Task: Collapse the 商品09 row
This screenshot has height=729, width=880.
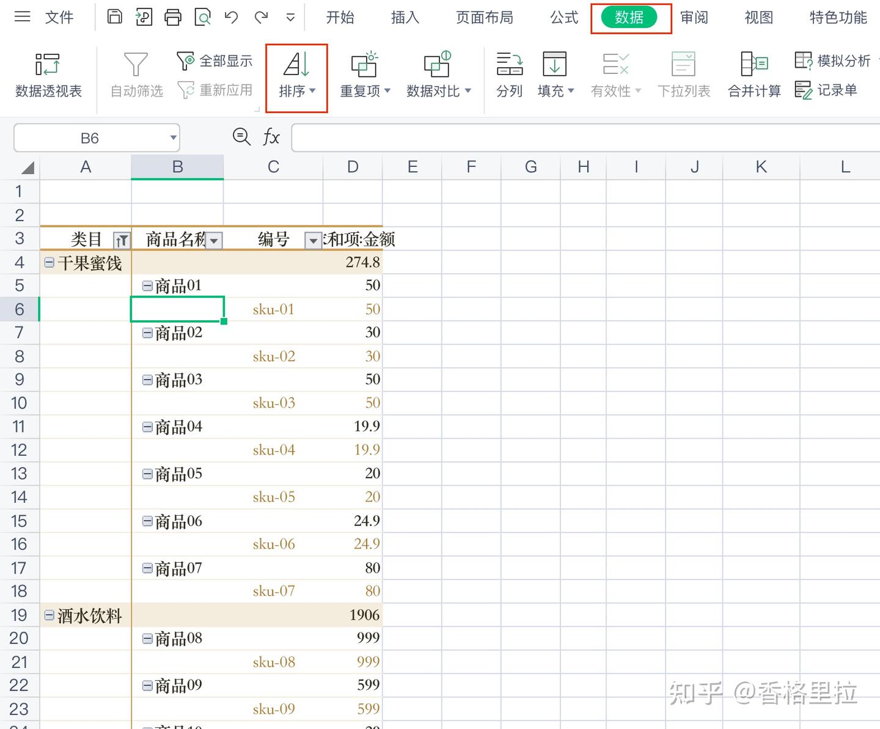Action: click(147, 685)
